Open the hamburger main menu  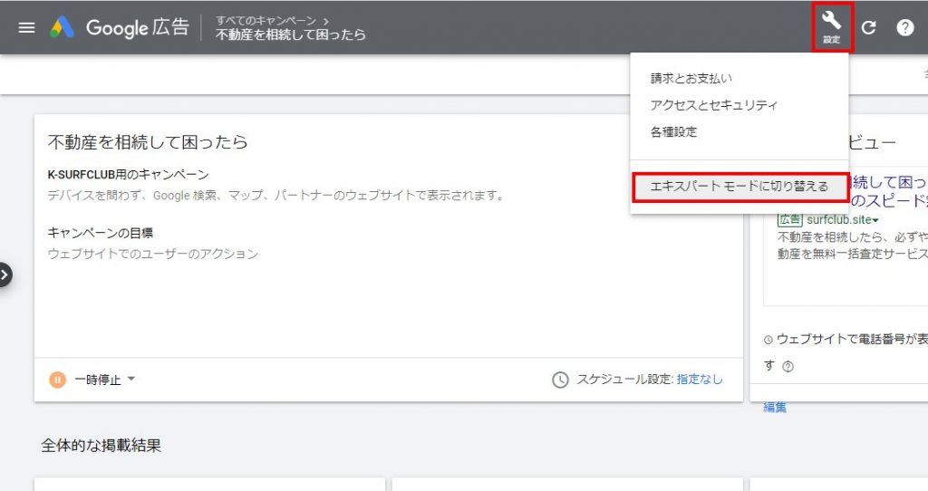point(26,27)
